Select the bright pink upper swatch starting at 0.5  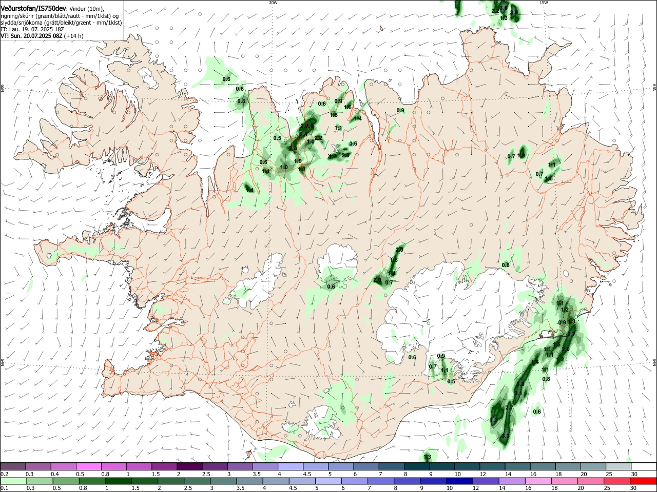coord(89,466)
